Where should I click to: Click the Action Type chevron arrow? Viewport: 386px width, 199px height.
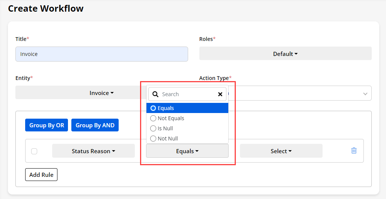coord(365,93)
